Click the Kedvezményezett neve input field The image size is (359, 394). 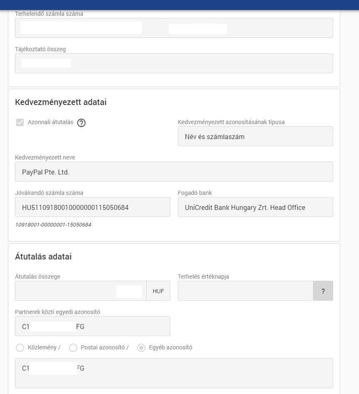(174, 172)
